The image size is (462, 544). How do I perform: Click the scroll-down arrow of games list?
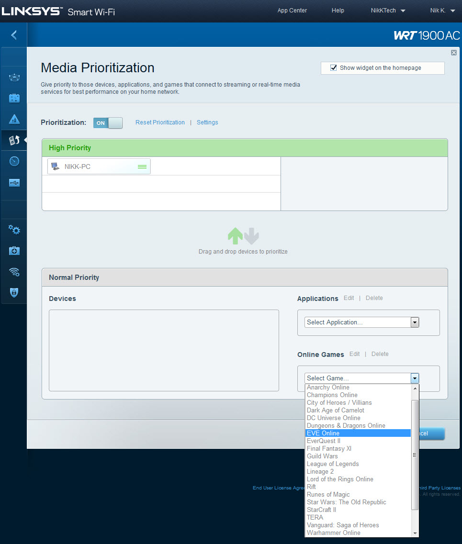point(415,533)
